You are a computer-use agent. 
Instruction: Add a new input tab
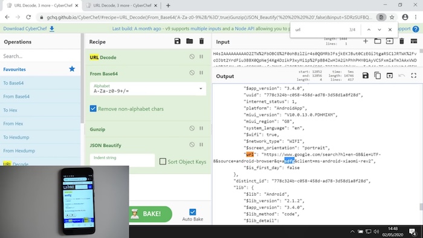tap(365, 41)
